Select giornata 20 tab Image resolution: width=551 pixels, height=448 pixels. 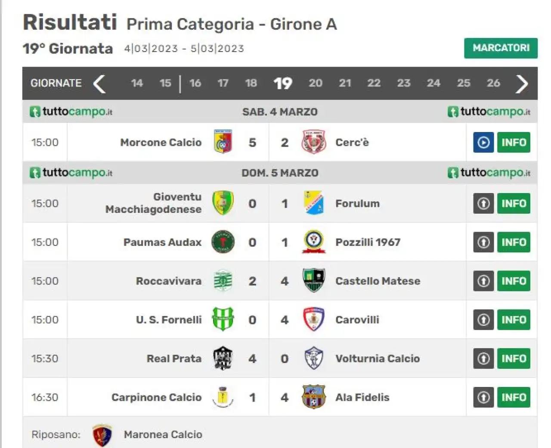click(316, 83)
